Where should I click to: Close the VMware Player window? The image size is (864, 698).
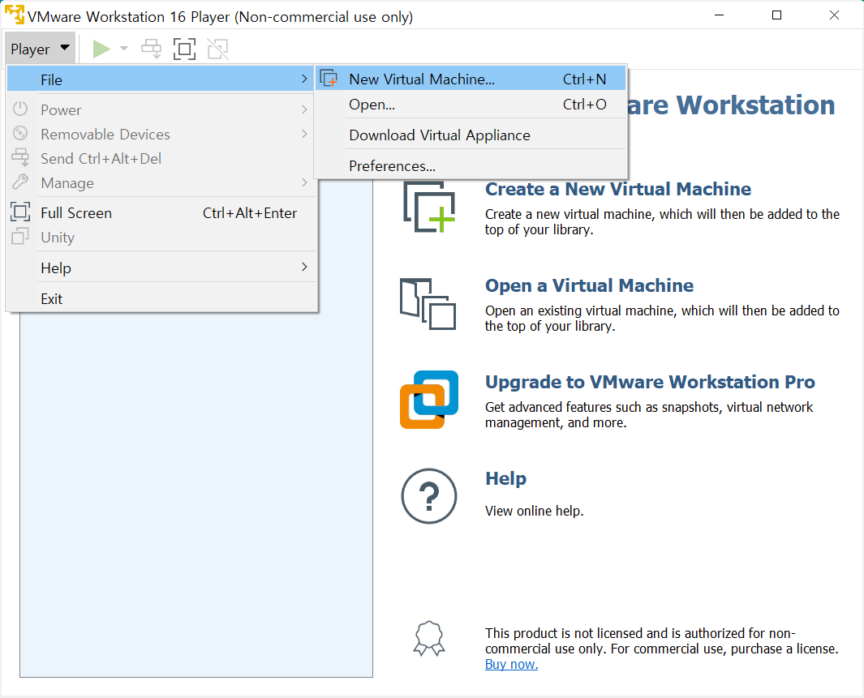(x=834, y=15)
